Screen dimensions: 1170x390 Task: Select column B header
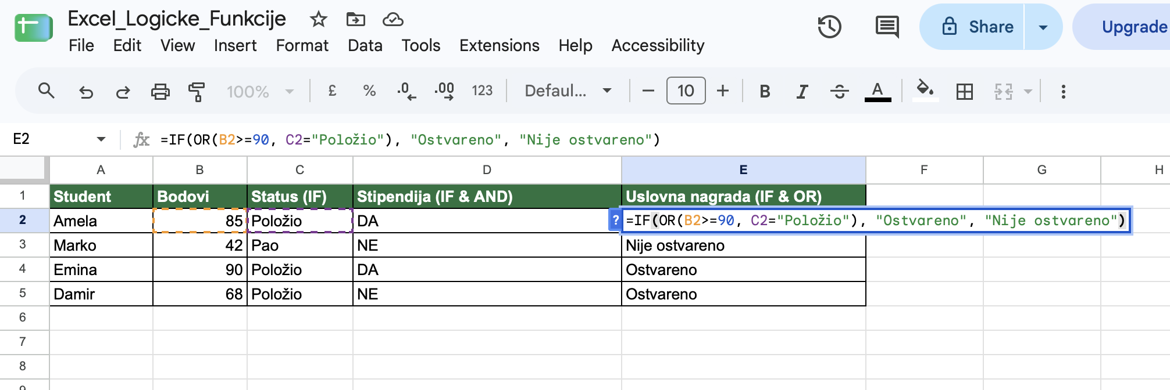[x=200, y=170]
